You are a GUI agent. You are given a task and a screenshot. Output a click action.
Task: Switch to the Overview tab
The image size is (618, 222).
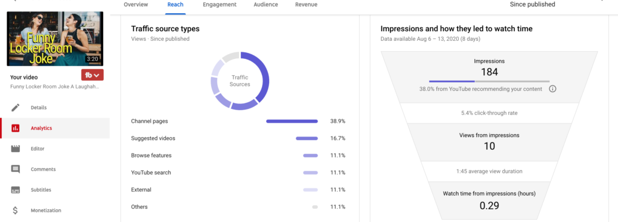point(136,5)
